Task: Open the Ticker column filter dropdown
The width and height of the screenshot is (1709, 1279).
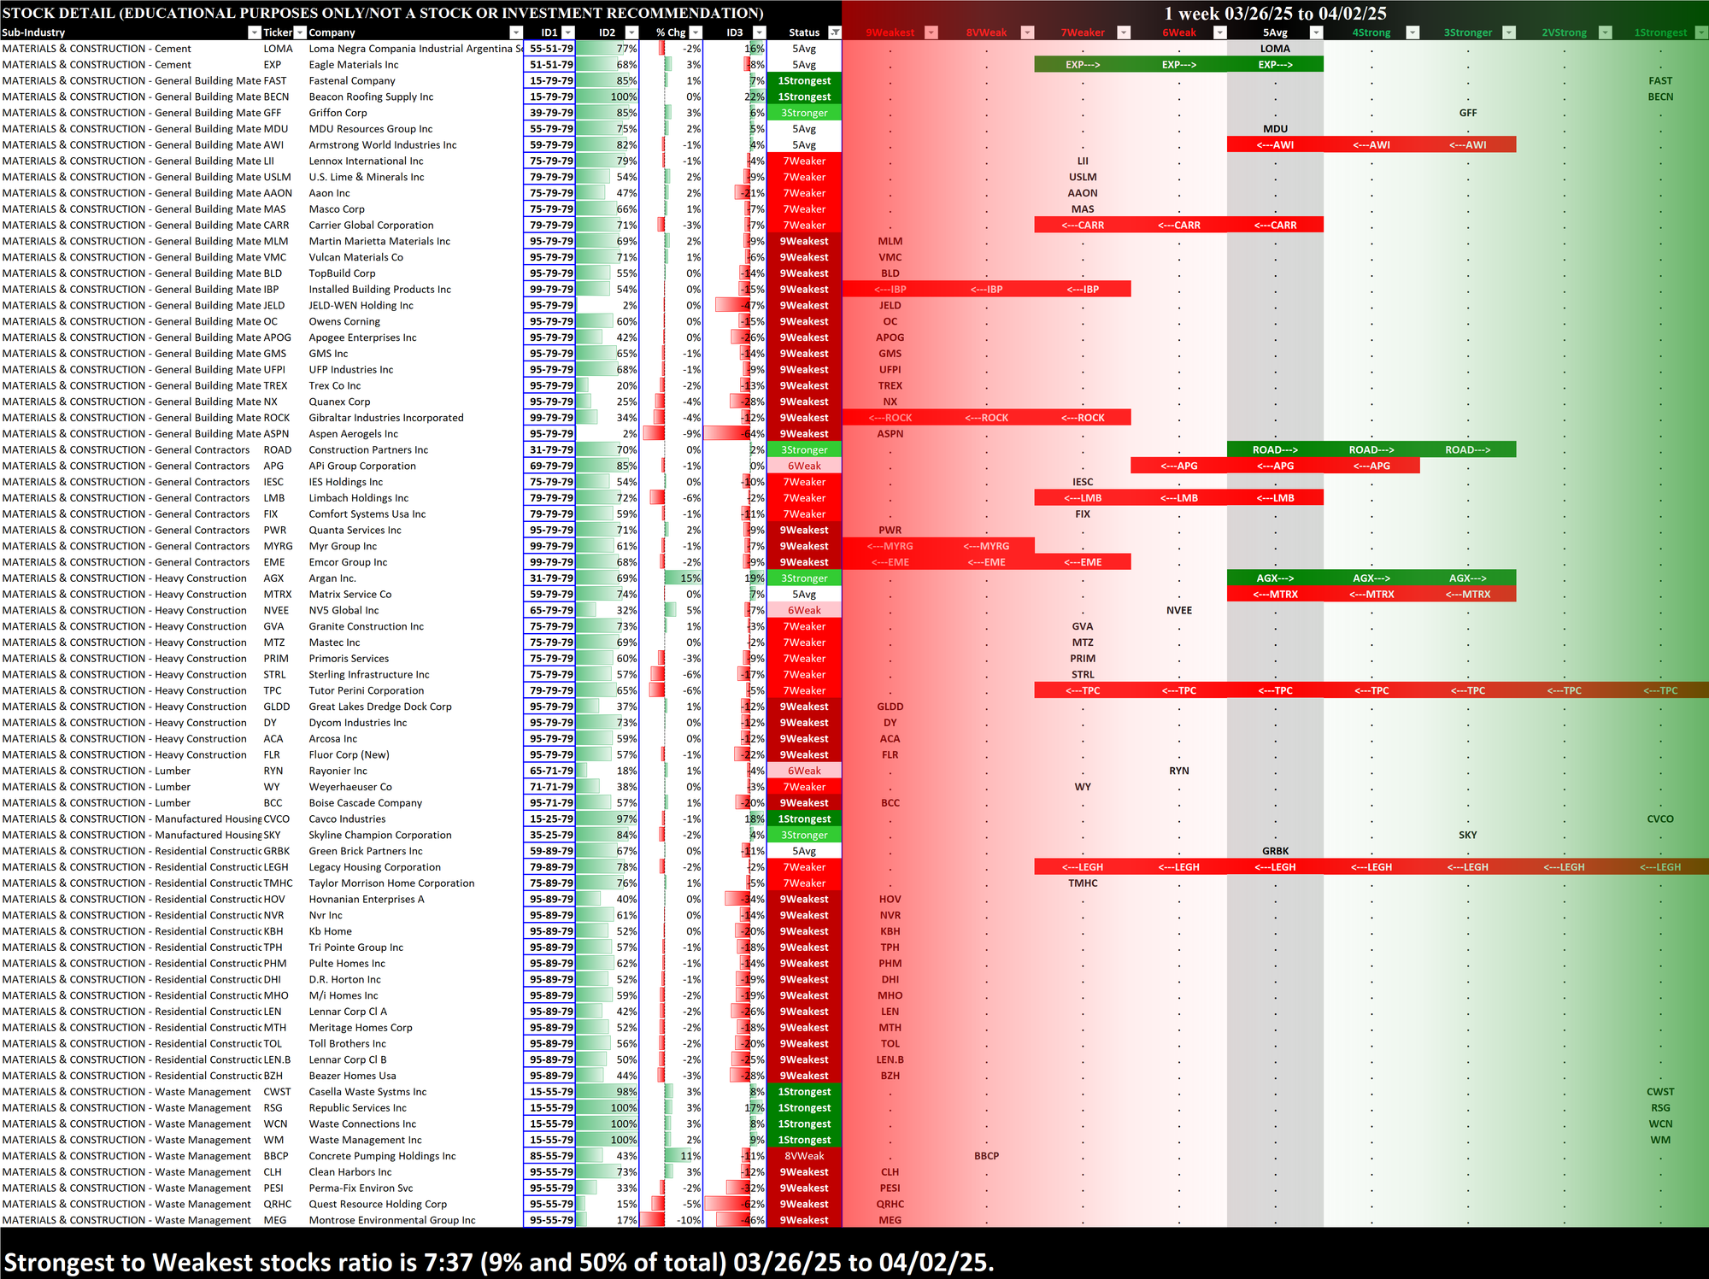Action: click(x=300, y=32)
